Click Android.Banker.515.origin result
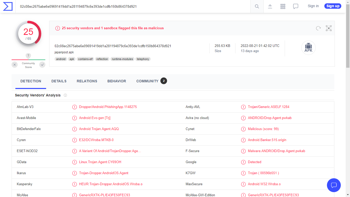350x197 pixels. tap(267, 140)
